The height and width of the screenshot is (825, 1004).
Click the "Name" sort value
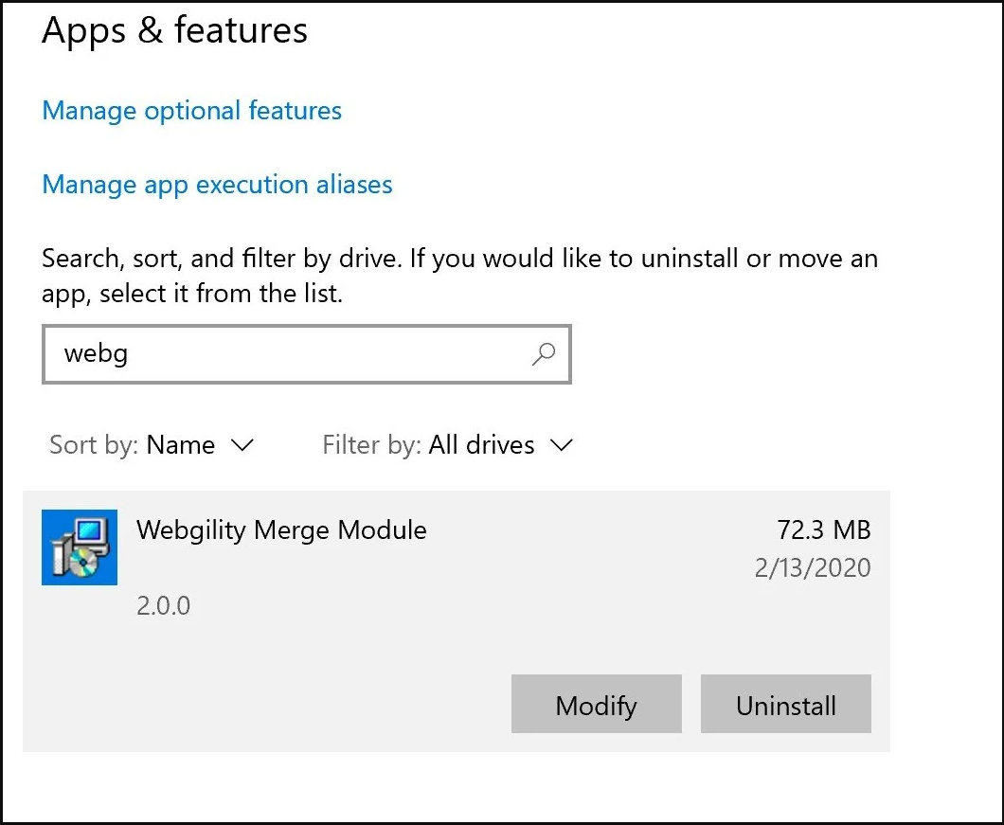[x=181, y=445]
